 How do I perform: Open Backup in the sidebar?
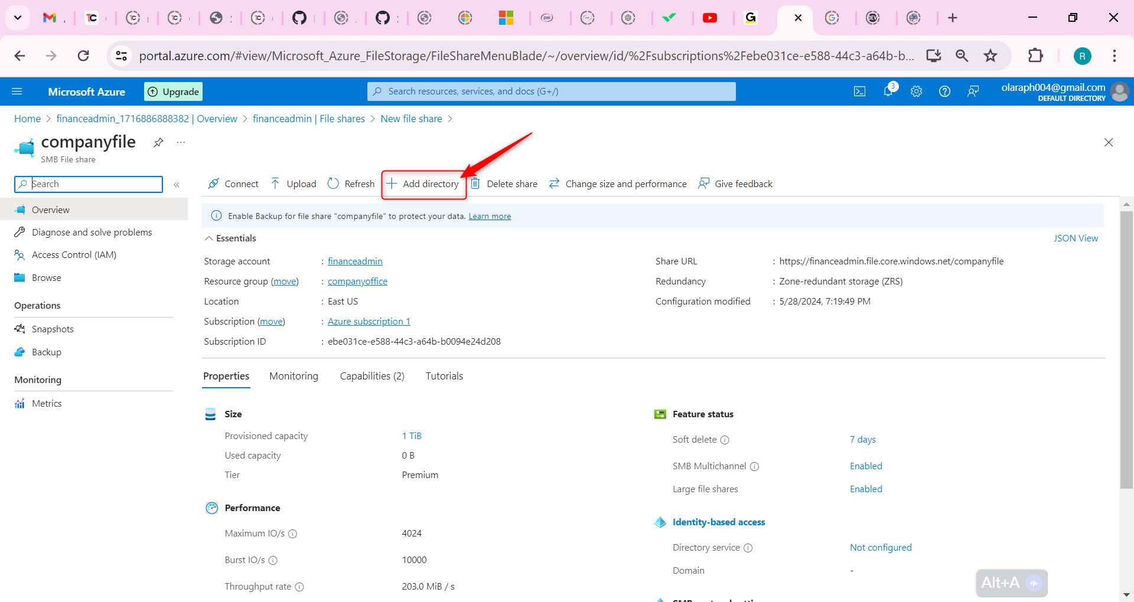(46, 352)
